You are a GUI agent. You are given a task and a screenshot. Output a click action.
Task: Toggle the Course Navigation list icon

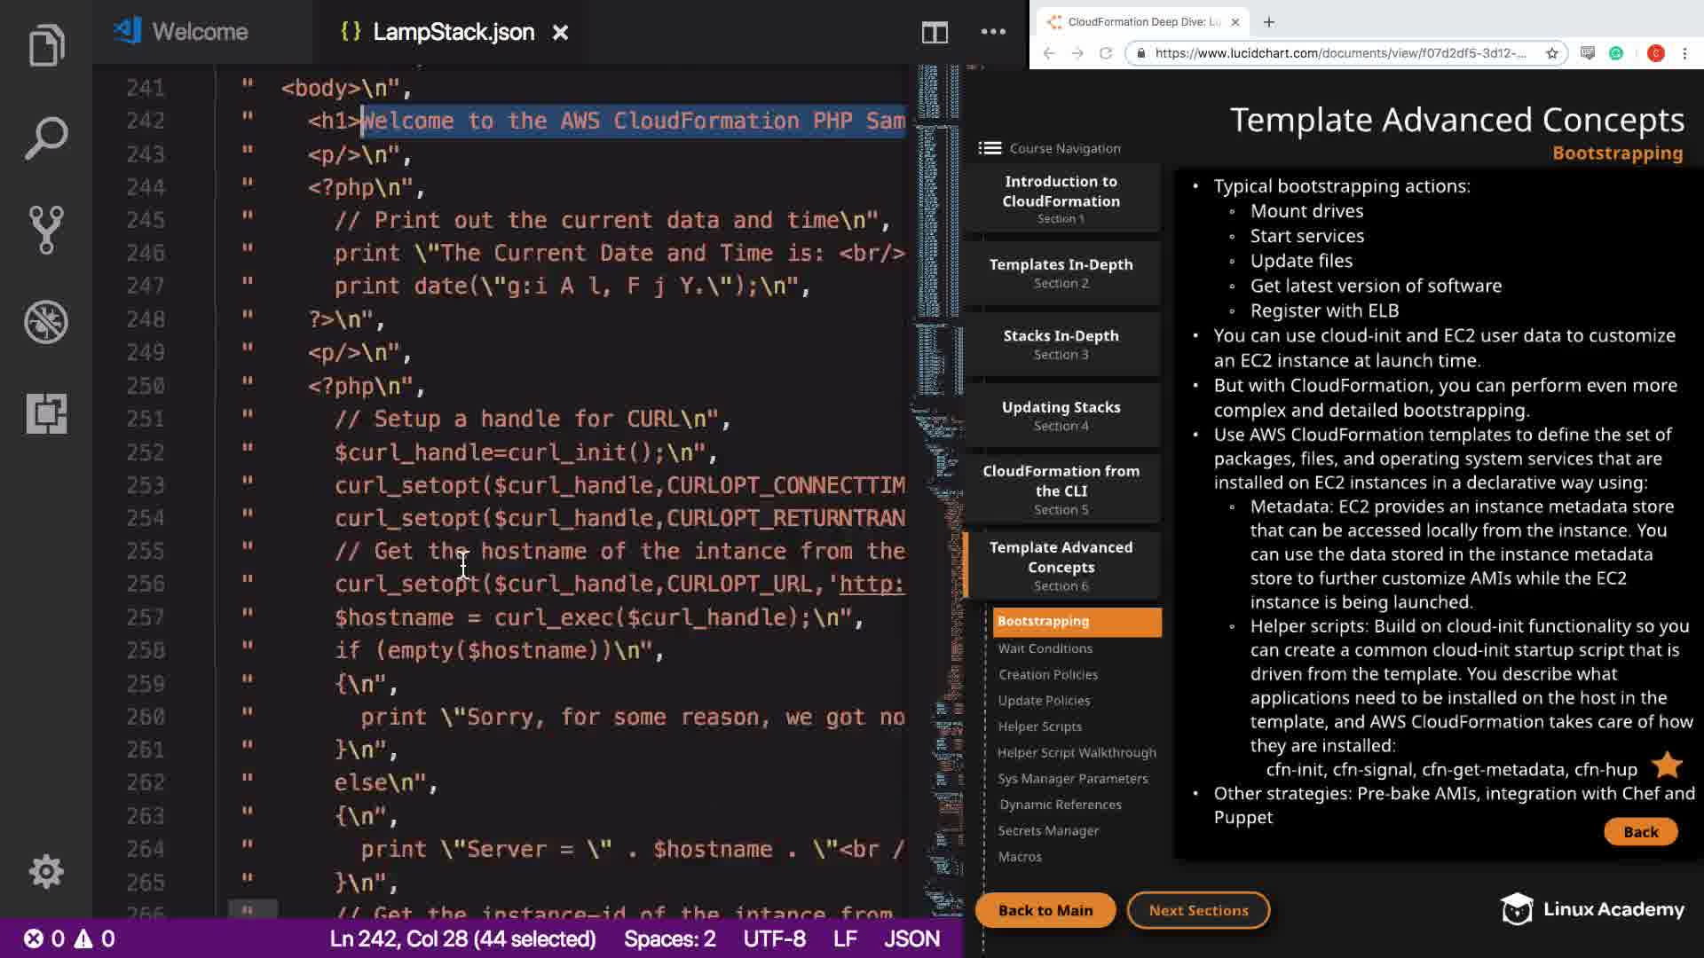tap(990, 148)
